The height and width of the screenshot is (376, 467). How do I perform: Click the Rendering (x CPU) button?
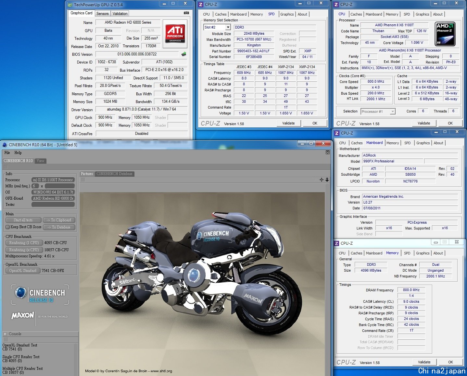click(24, 250)
